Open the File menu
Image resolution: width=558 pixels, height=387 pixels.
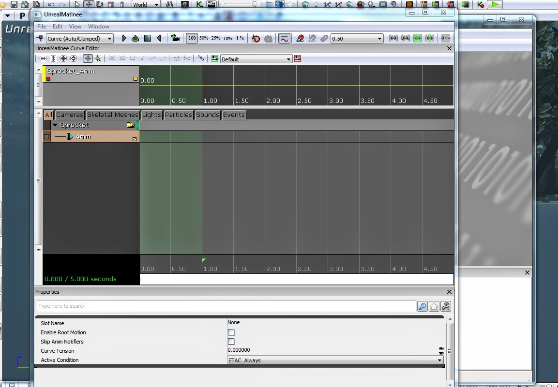(x=42, y=26)
